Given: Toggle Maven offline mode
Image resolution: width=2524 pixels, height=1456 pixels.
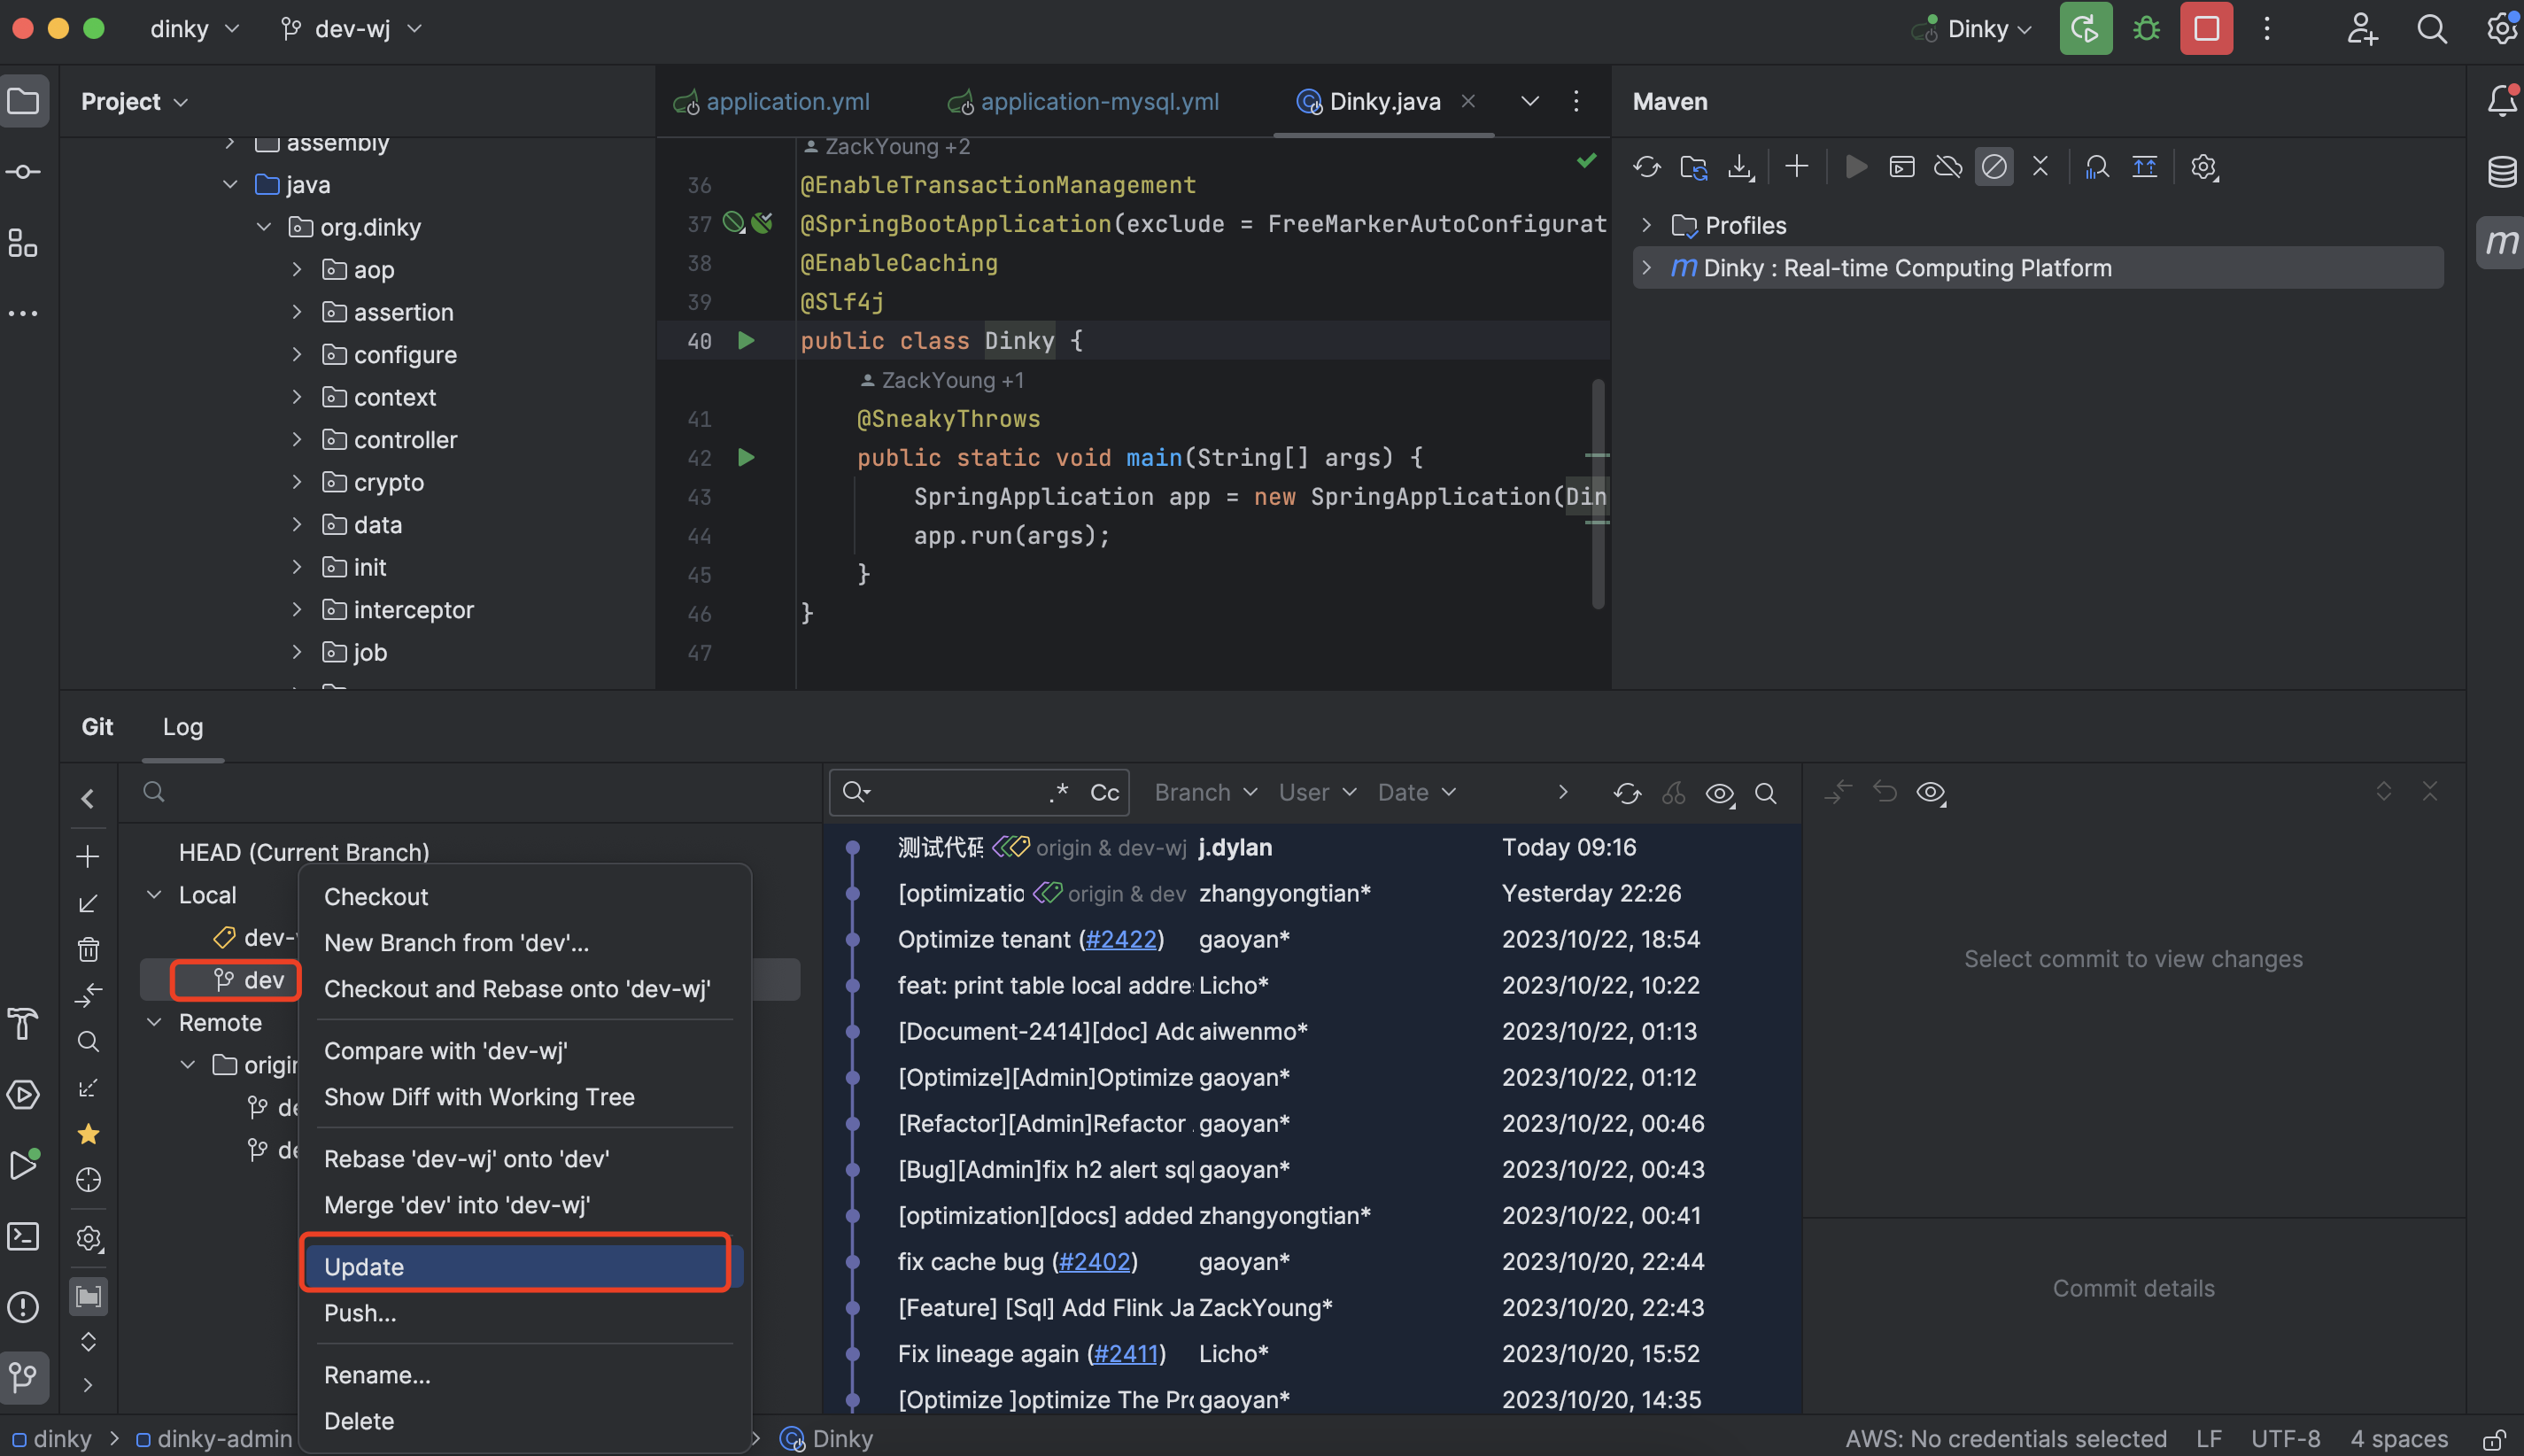Looking at the screenshot, I should tap(1947, 167).
